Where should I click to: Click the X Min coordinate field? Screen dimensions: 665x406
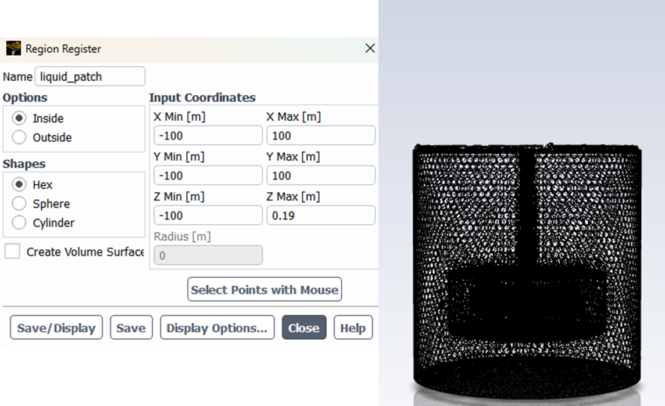click(208, 135)
